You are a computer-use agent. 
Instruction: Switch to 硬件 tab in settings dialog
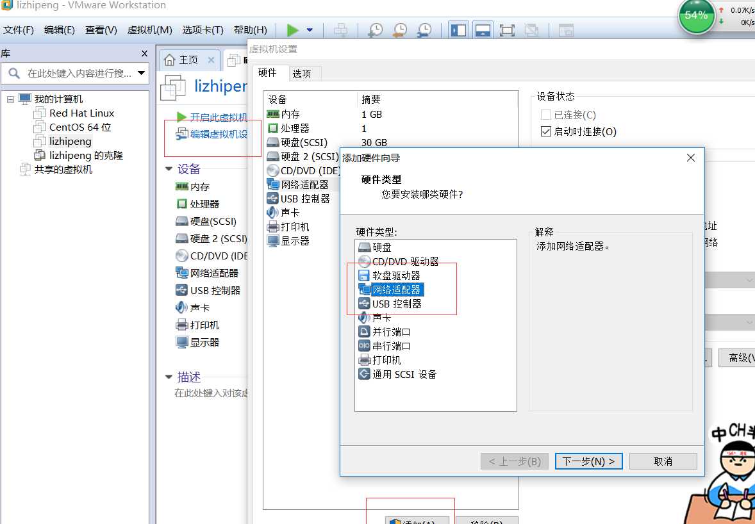click(x=267, y=72)
